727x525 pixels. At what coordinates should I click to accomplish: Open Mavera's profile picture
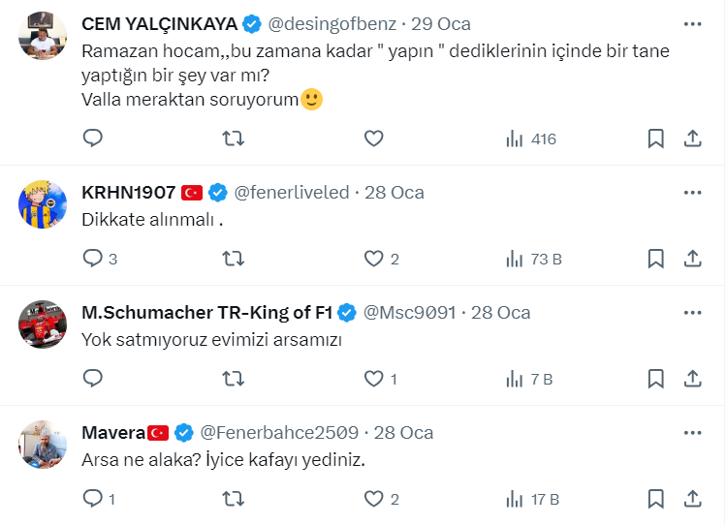(x=43, y=444)
